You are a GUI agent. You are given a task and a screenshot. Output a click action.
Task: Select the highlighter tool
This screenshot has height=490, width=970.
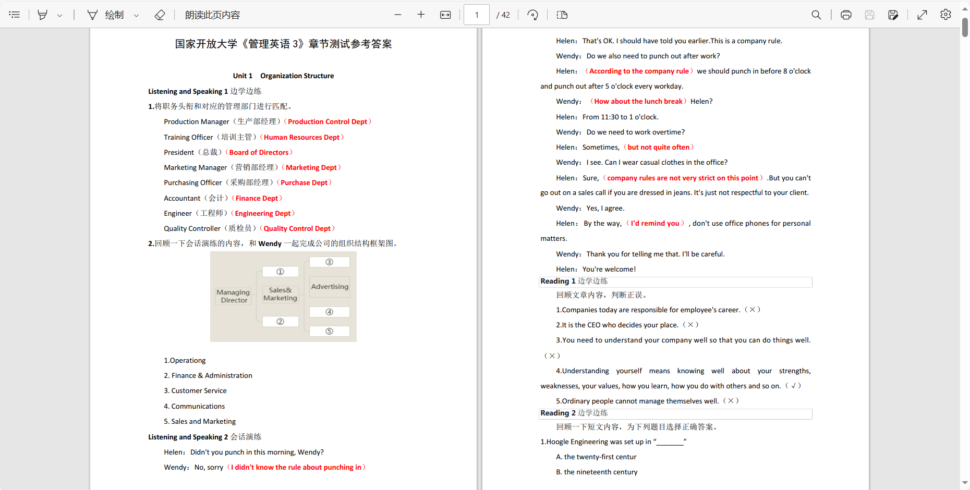(x=43, y=15)
